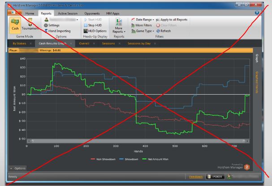The image size is (272, 186).
Task: Select the Graphed Hands side tab
Action: pos(257,82)
